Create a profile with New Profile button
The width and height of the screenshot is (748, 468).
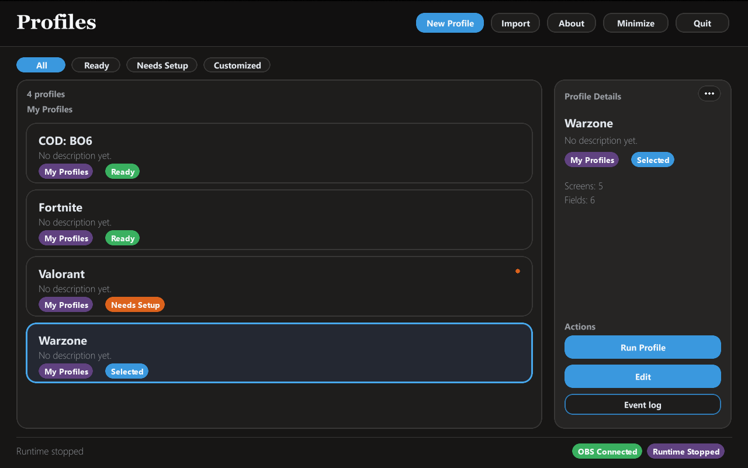point(450,23)
